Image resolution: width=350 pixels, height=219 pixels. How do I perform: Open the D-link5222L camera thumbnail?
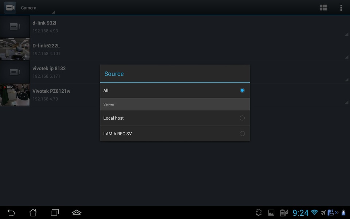(15, 49)
